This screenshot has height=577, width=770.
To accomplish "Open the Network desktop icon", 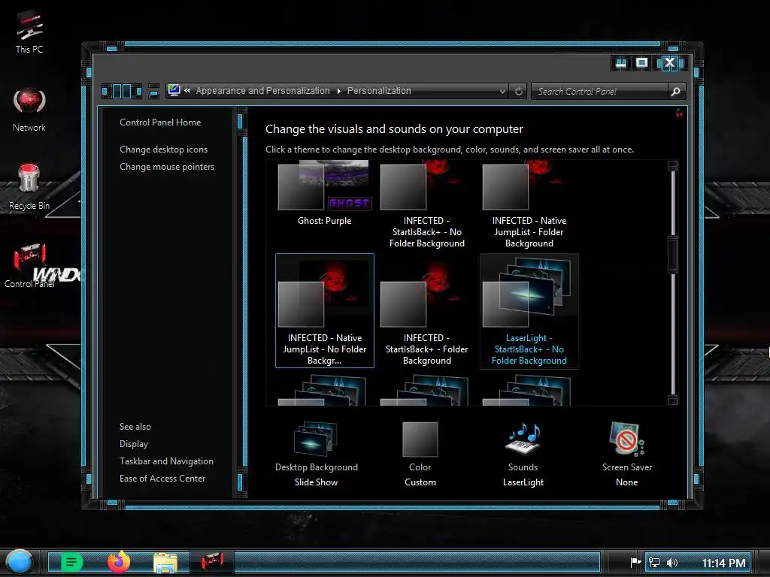I will pyautogui.click(x=29, y=110).
